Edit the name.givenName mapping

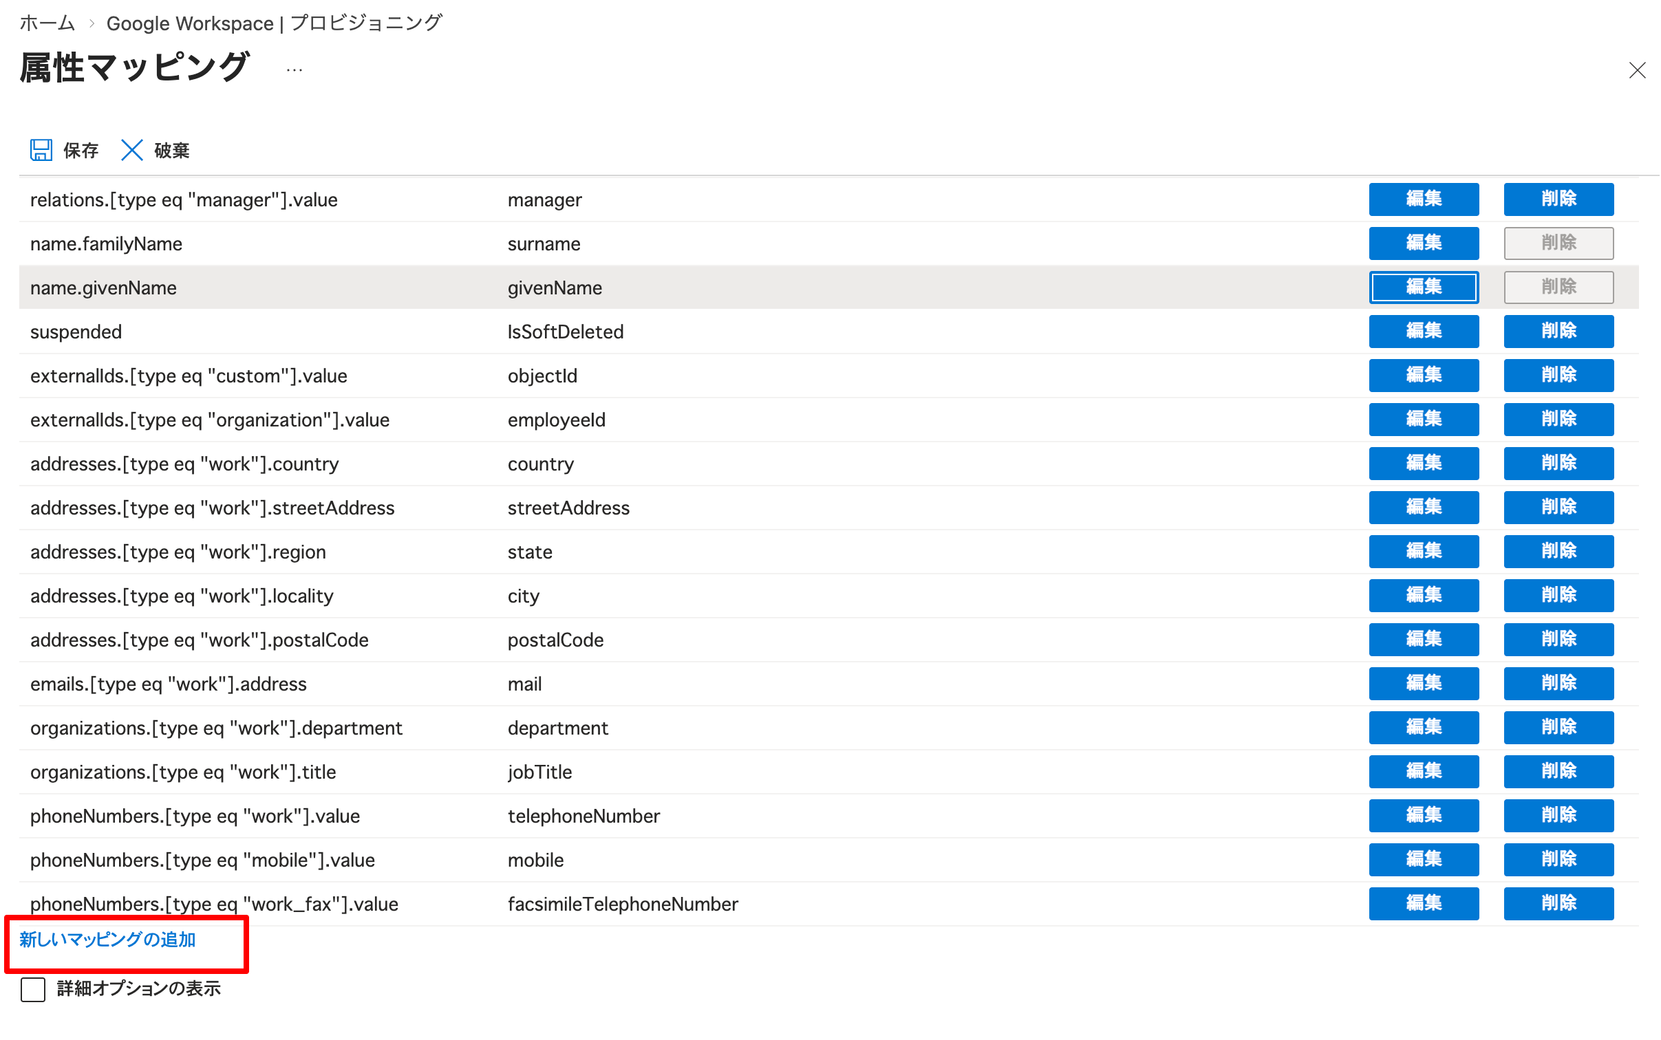1424,288
